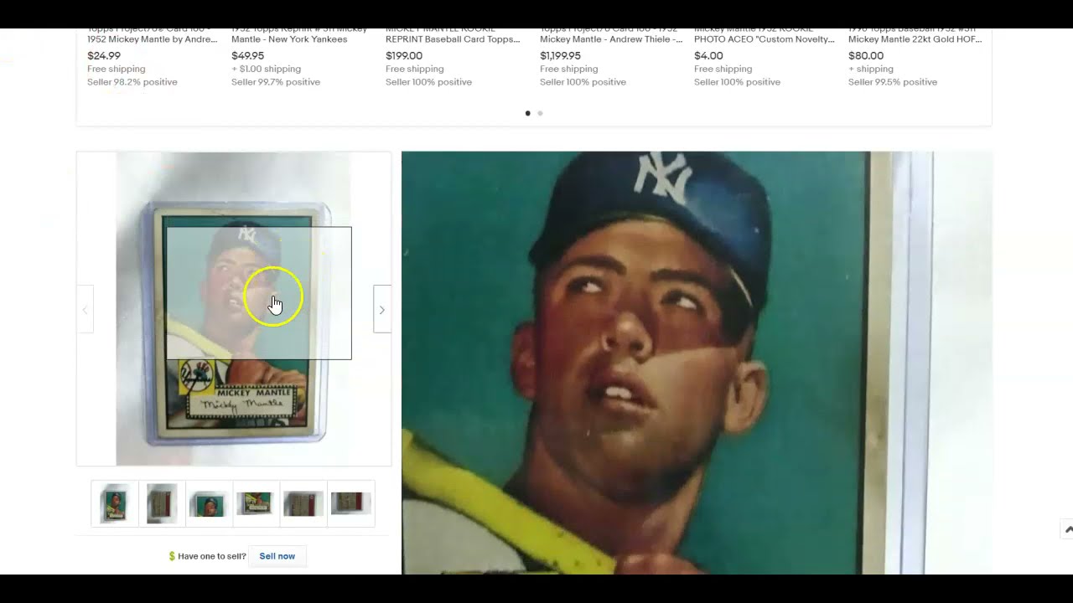Click '+ $1.00 shipping' text

click(266, 69)
